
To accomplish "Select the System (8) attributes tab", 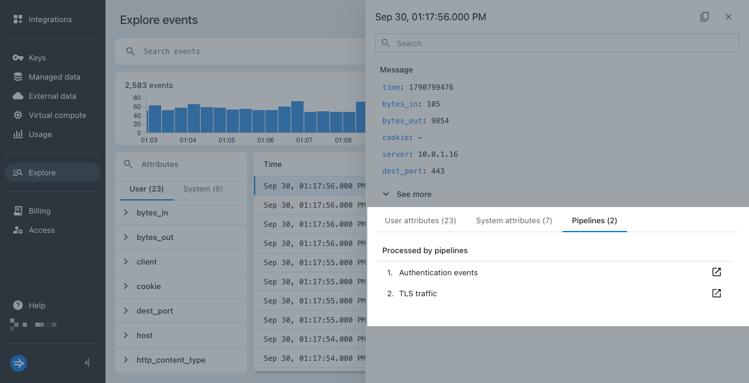I will [203, 189].
